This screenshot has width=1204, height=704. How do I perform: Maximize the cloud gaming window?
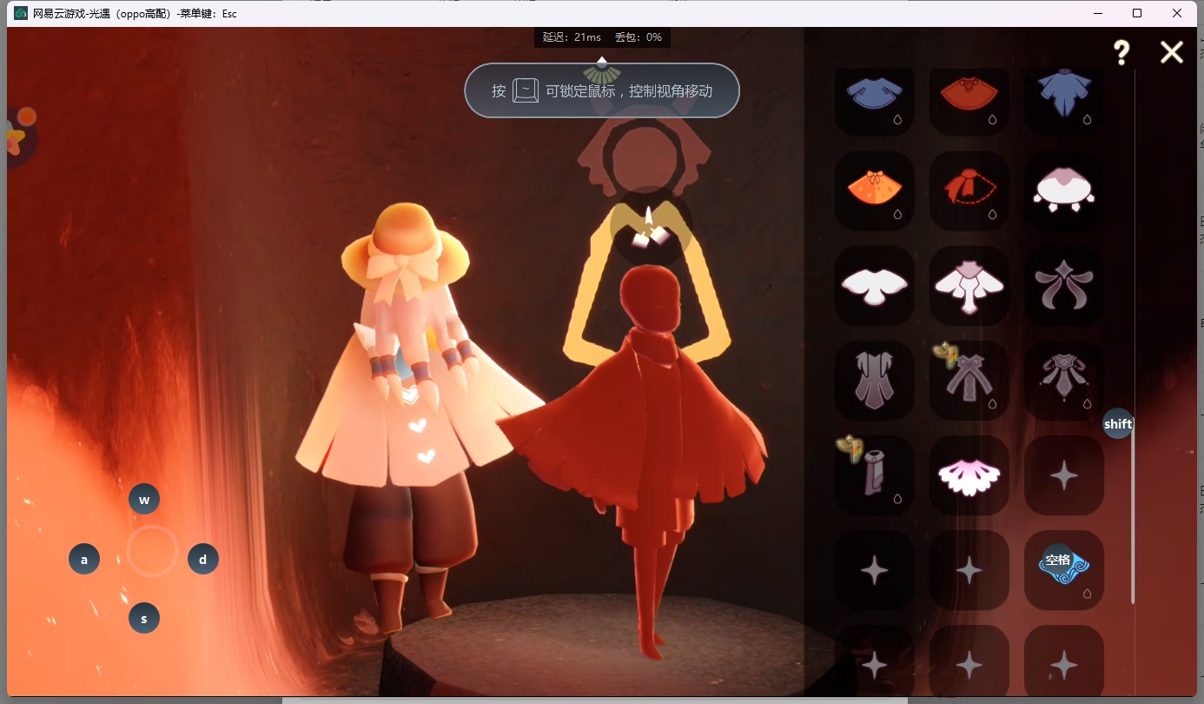(x=1137, y=13)
